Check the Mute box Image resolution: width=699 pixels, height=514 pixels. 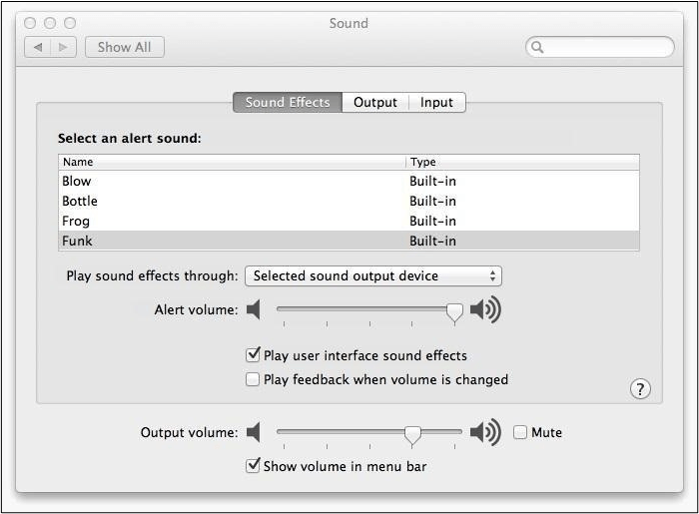point(520,432)
